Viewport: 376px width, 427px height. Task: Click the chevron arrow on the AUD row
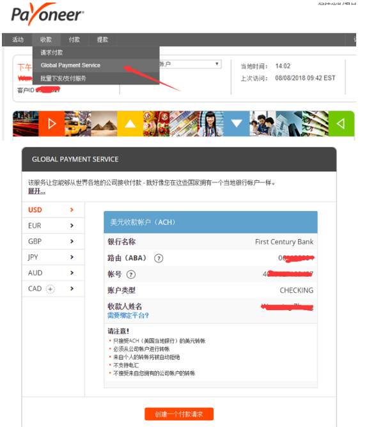72,273
